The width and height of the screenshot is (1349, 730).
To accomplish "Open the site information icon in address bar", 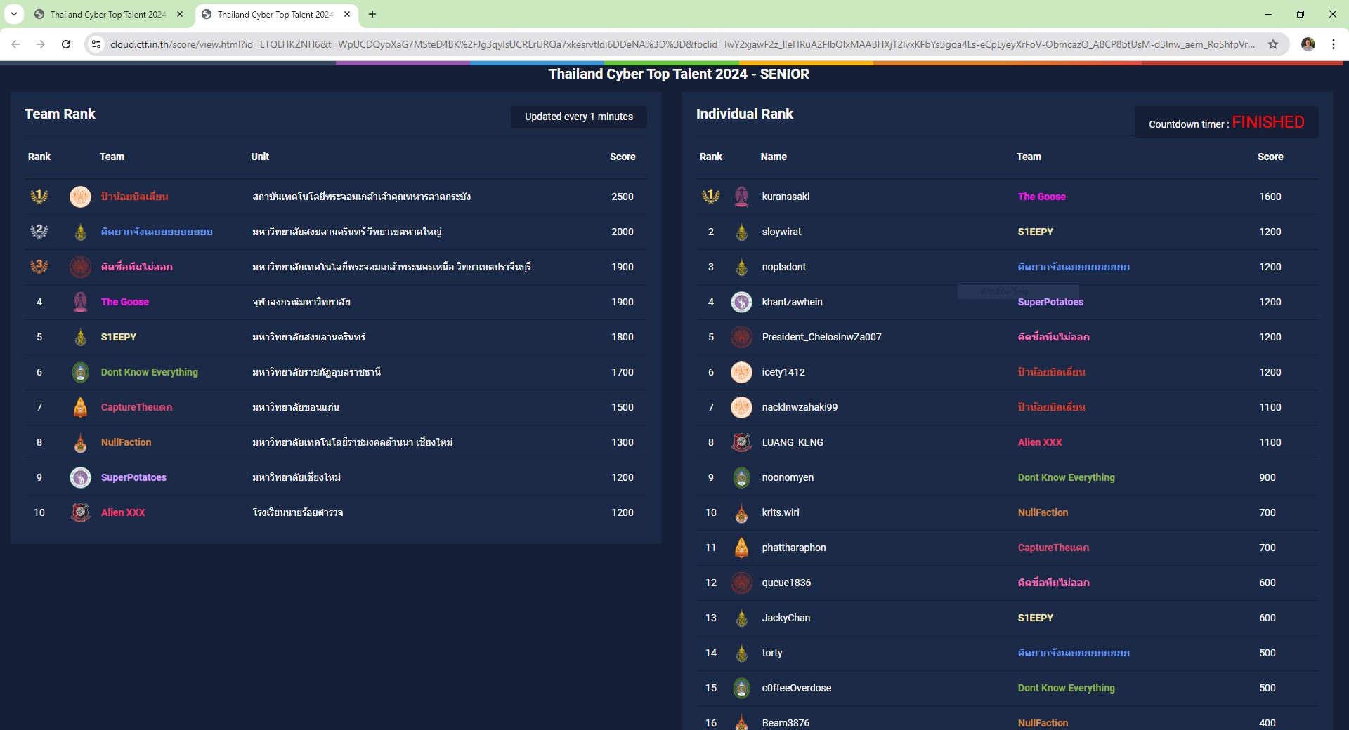I will click(x=96, y=44).
